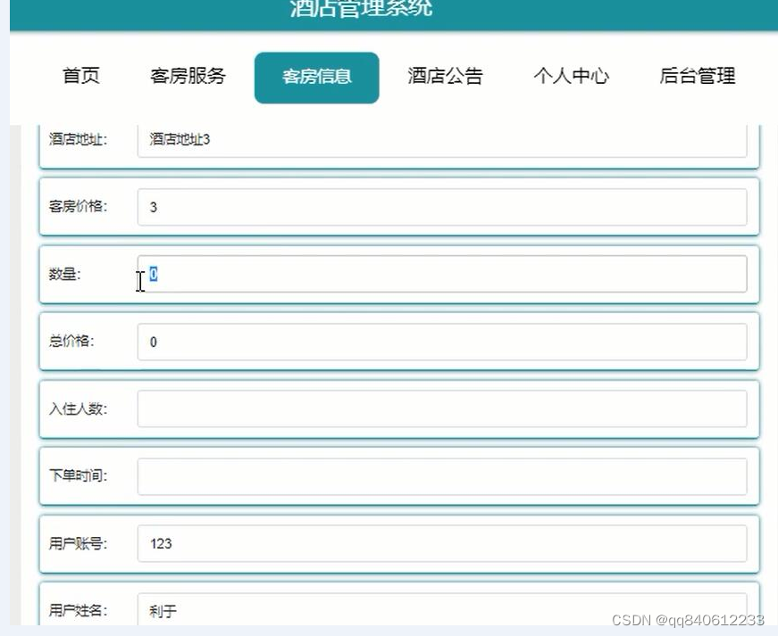Screen dimensions: 778x636
Task: Click the empty 入住人数 field
Action: (x=442, y=409)
